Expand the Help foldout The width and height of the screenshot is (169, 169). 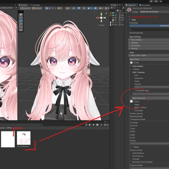point(130,20)
